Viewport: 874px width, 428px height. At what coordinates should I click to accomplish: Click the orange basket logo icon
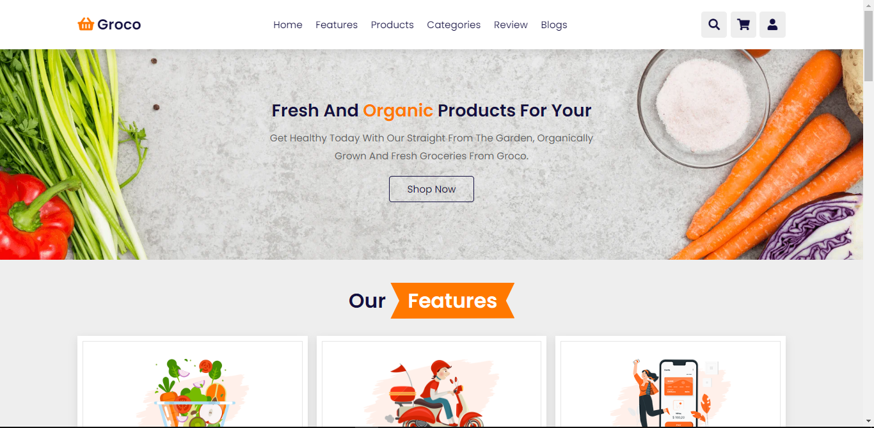[86, 24]
